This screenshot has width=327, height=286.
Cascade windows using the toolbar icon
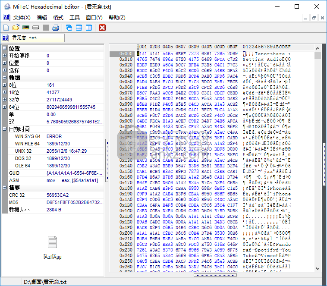pyautogui.click(x=69, y=28)
